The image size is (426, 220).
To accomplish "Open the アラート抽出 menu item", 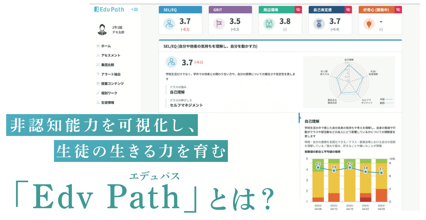I will point(111,74).
